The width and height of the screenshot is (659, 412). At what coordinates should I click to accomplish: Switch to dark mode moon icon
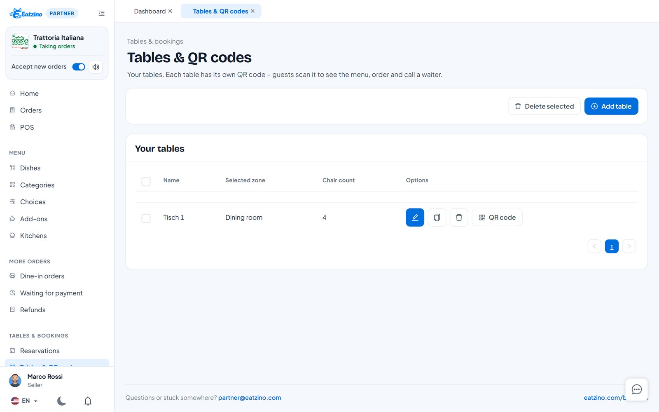click(x=61, y=401)
